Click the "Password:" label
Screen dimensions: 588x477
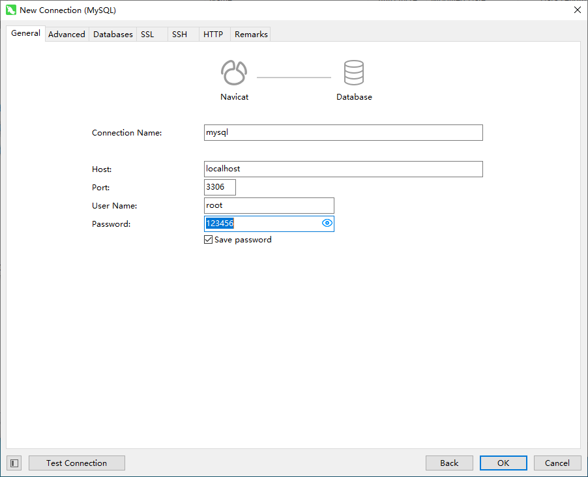click(x=111, y=224)
